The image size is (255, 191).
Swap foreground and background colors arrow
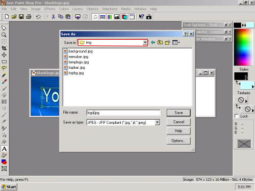pyautogui.click(x=244, y=25)
